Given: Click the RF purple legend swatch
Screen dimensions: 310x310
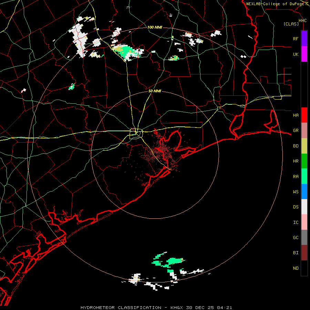Looking at the screenshot, I should (x=304, y=39).
